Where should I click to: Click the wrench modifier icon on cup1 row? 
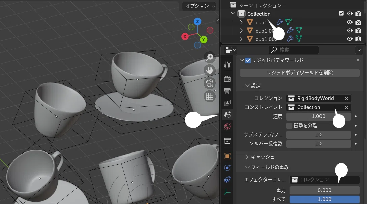click(x=280, y=22)
